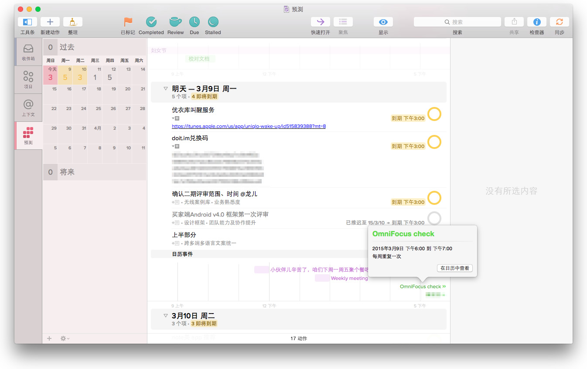Viewport: 587px width, 369px height.
Task: Click the Sync toolbar icon
Action: [x=559, y=22]
